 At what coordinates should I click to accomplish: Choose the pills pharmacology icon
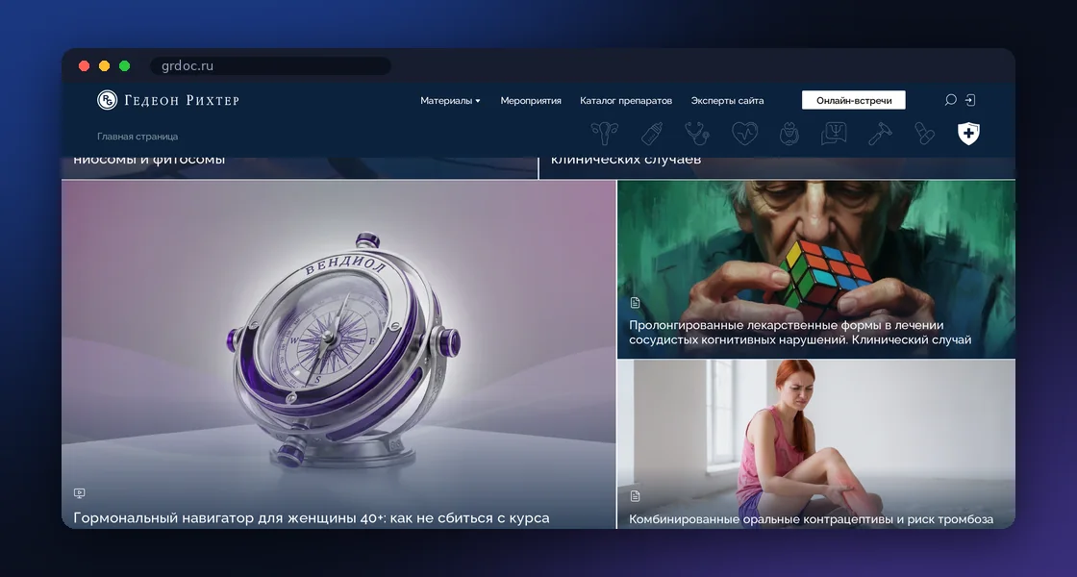[x=924, y=134]
